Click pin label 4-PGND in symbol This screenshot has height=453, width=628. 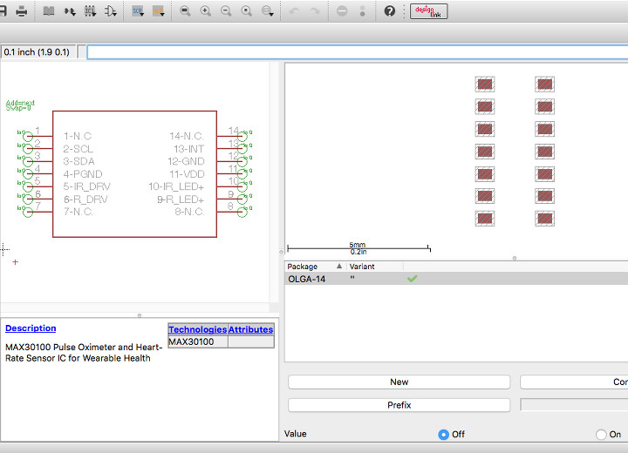(x=83, y=174)
